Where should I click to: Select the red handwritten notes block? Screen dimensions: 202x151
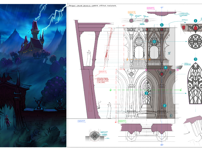click(105, 80)
